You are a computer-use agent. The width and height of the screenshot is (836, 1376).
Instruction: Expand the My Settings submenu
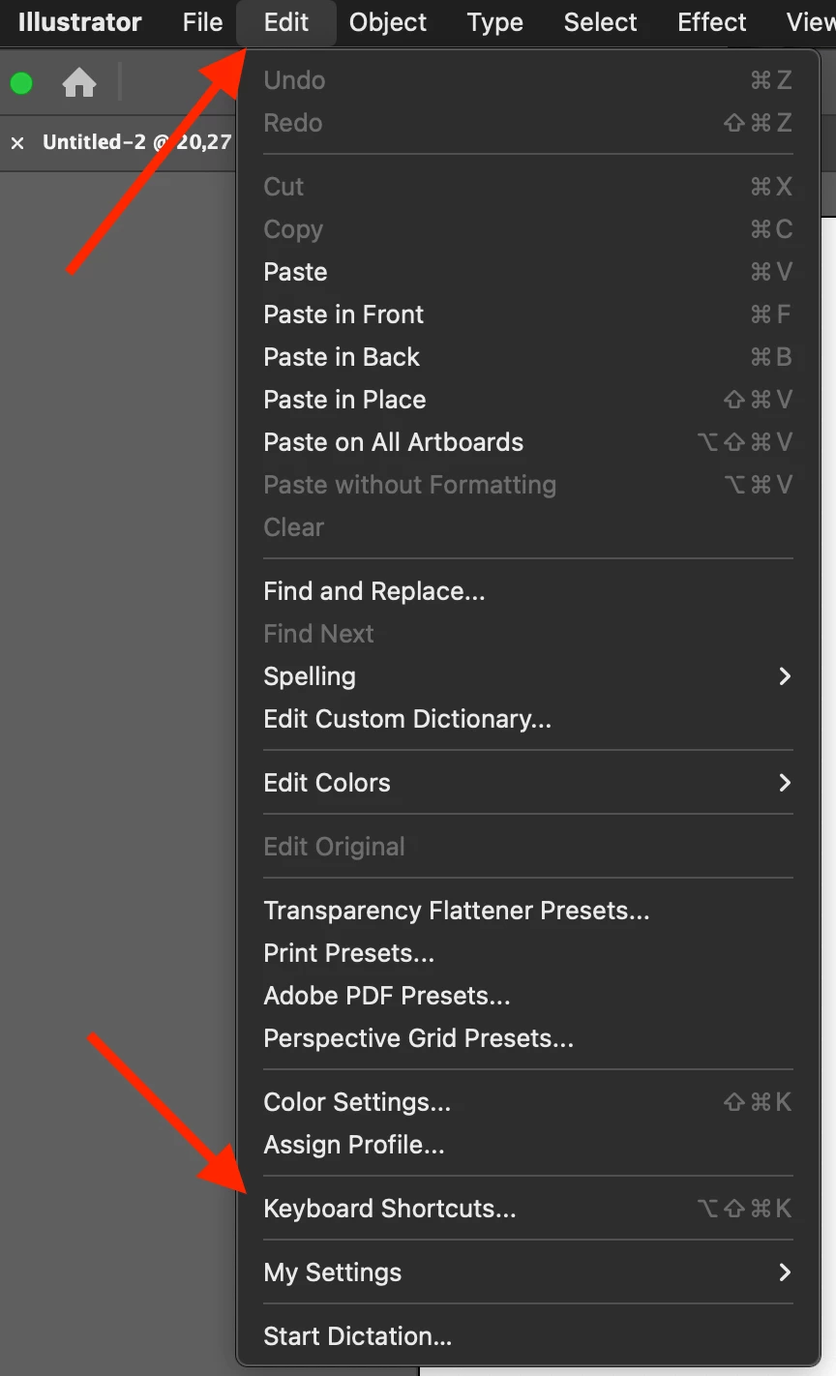[528, 1272]
